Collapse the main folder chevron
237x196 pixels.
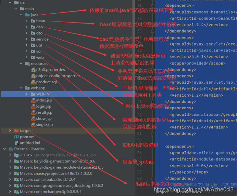[16, 9]
